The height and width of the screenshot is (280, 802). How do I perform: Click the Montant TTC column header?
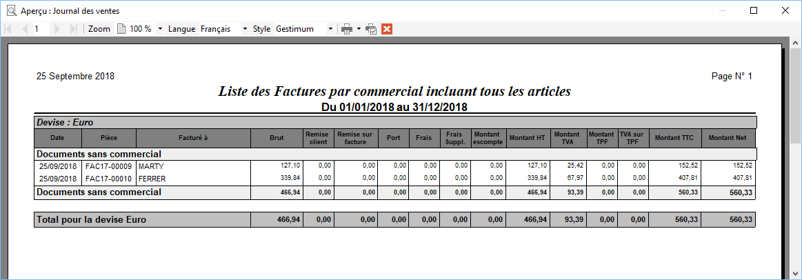[x=674, y=138]
